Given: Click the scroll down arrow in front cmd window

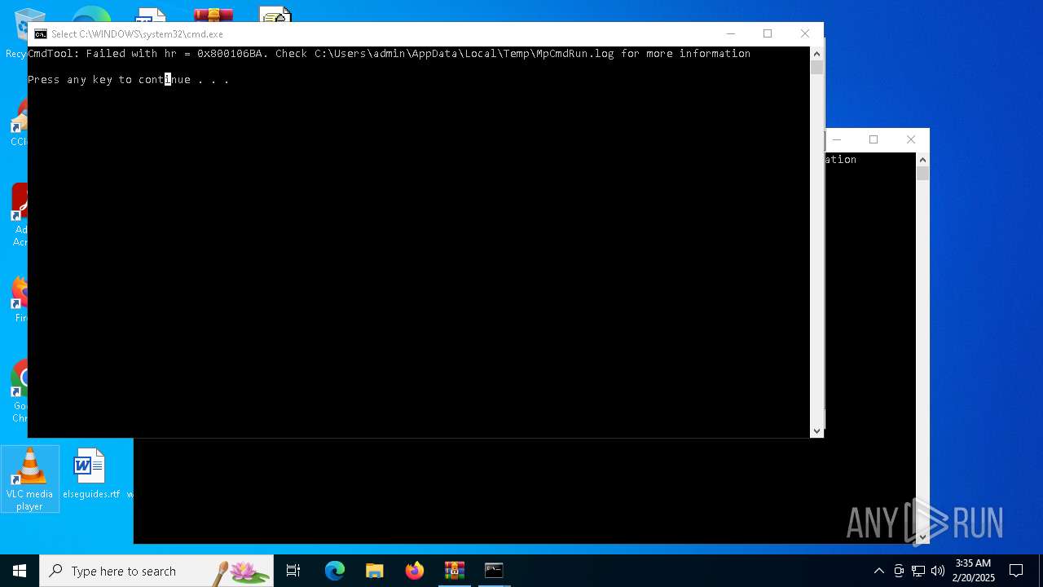Looking at the screenshot, I should [816, 431].
